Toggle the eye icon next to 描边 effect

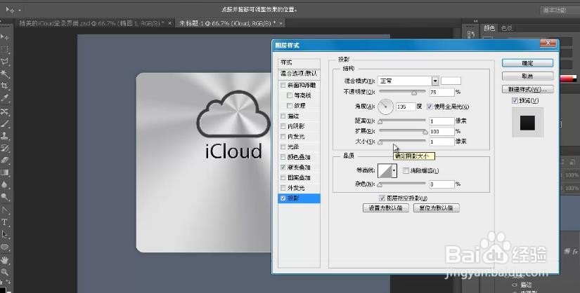[515, 285]
